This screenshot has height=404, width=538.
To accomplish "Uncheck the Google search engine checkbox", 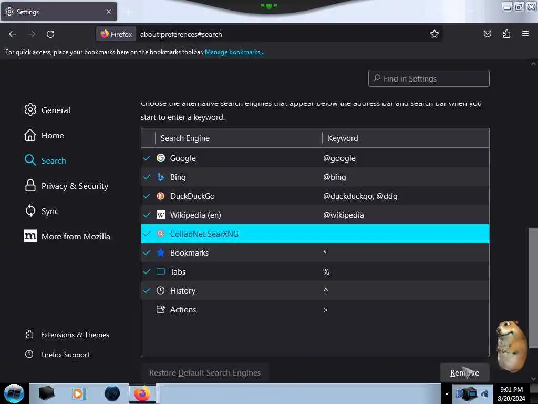I will click(147, 158).
